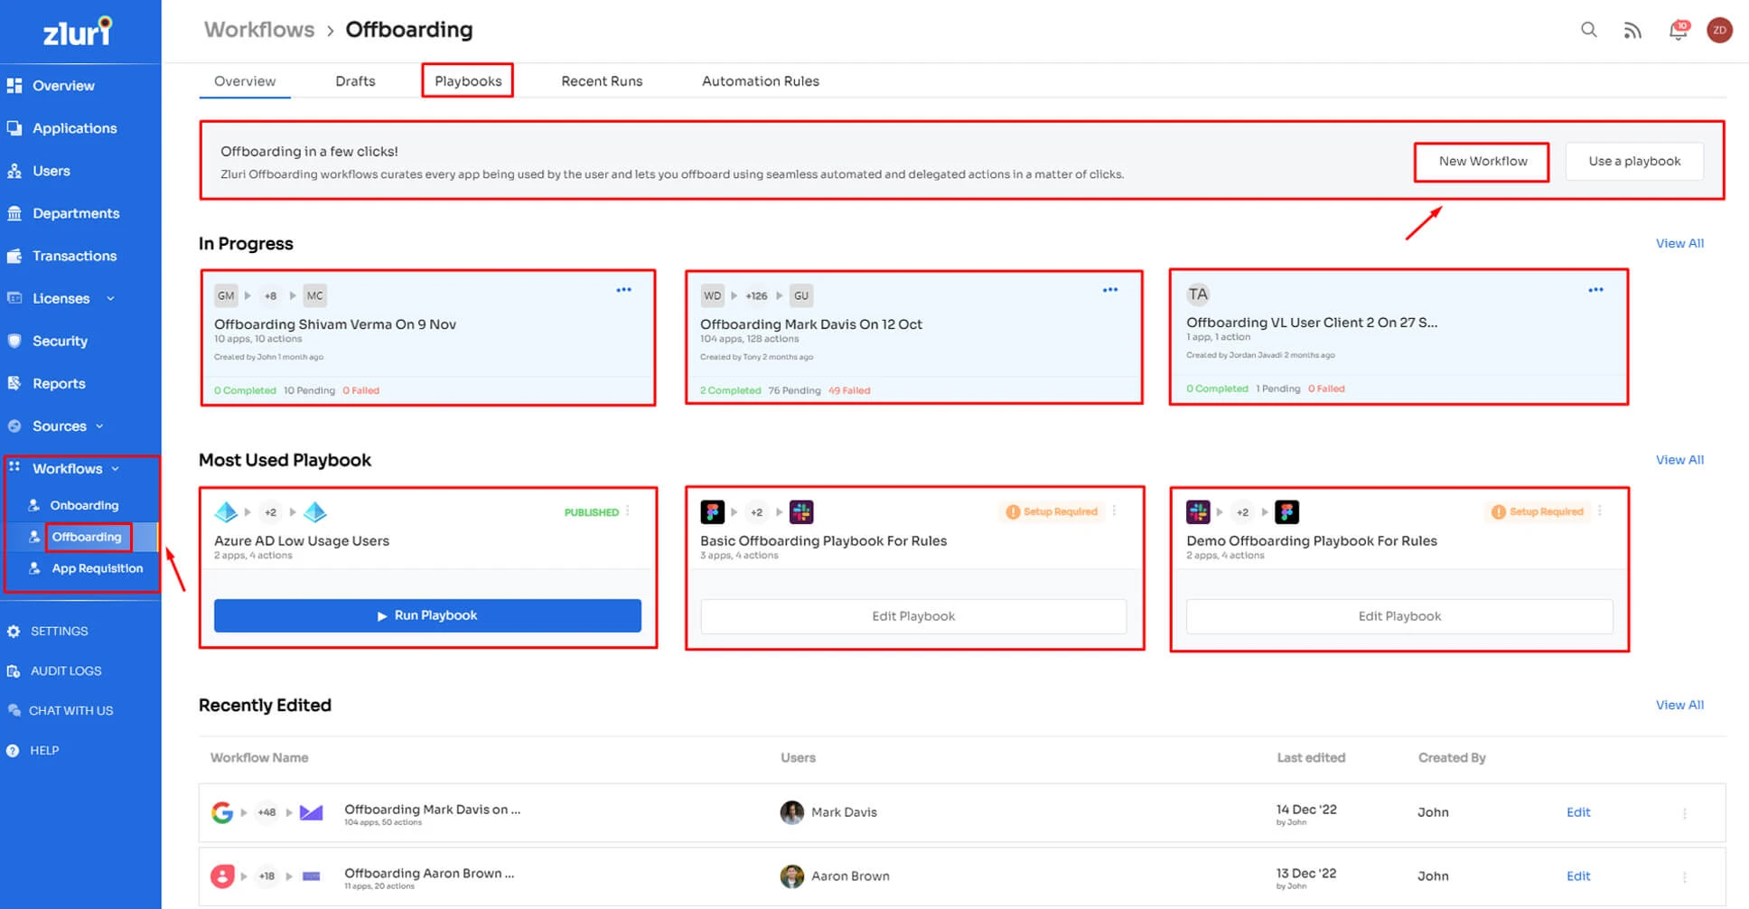Open the Applications section in the sidebar
This screenshot has width=1749, height=909.
[74, 127]
